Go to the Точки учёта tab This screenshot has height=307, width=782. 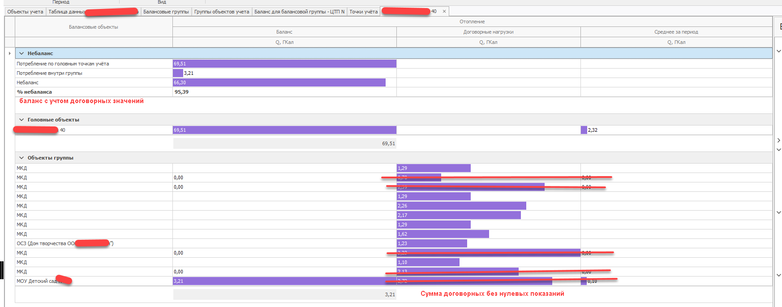click(x=363, y=12)
